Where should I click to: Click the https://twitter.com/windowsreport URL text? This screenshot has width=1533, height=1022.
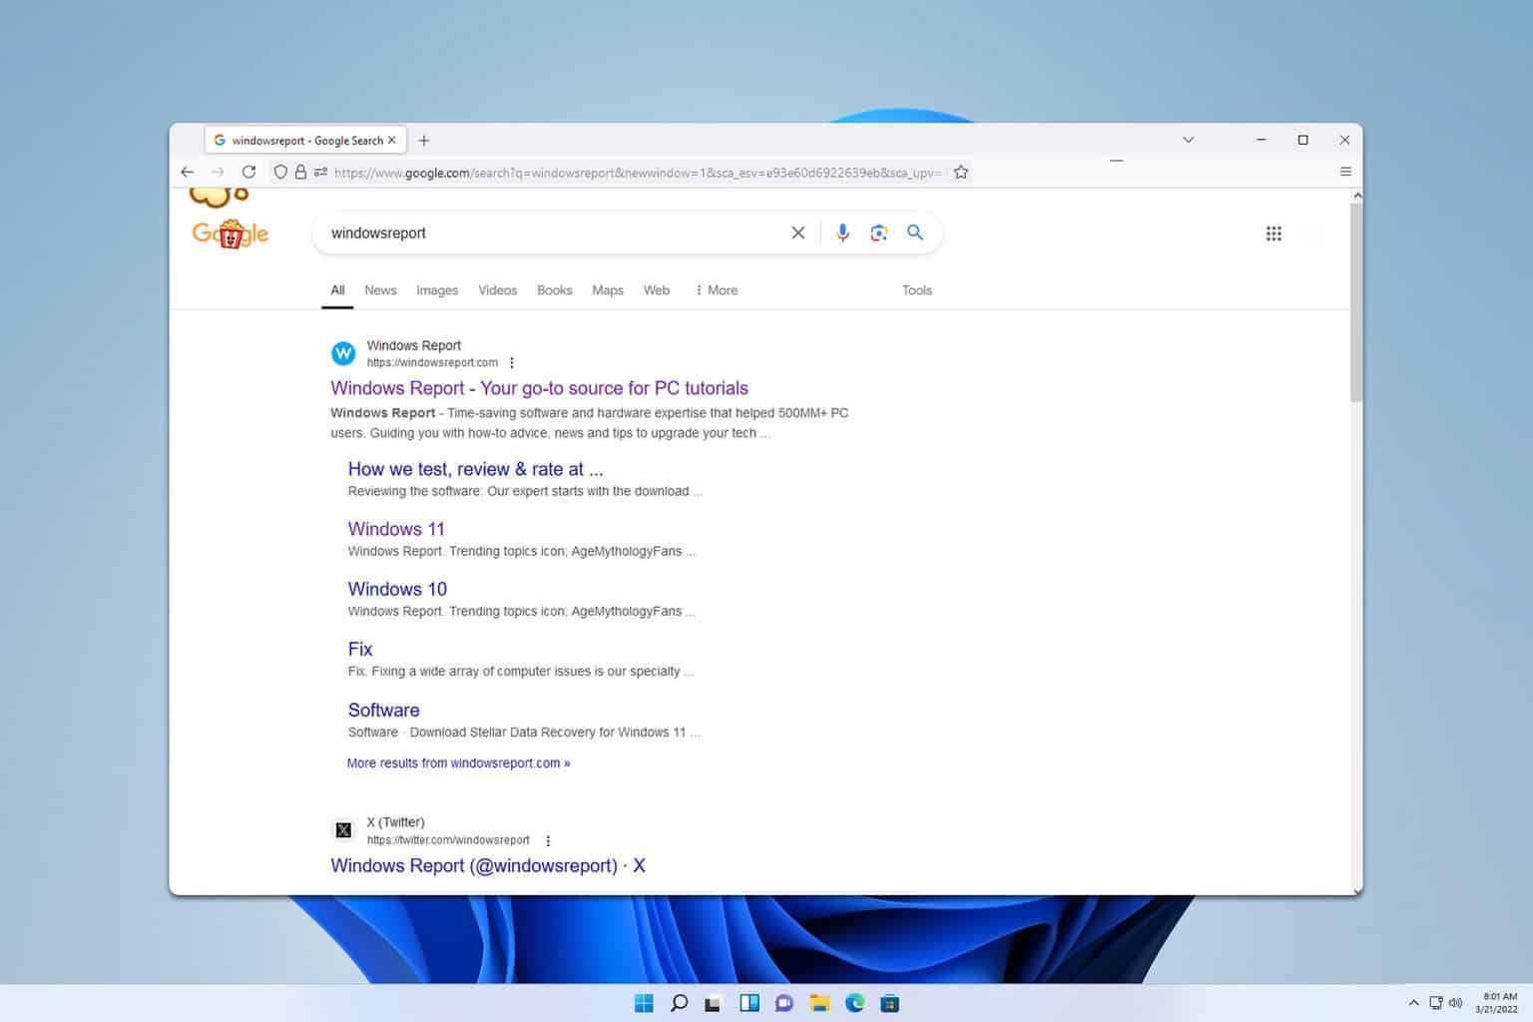click(448, 840)
